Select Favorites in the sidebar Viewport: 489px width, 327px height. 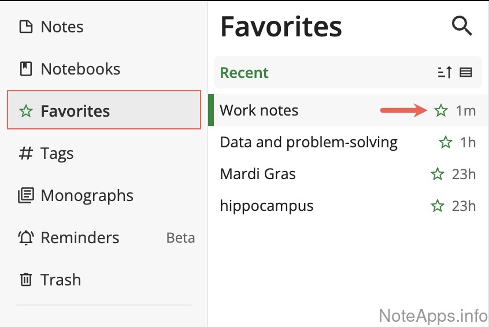tap(75, 111)
